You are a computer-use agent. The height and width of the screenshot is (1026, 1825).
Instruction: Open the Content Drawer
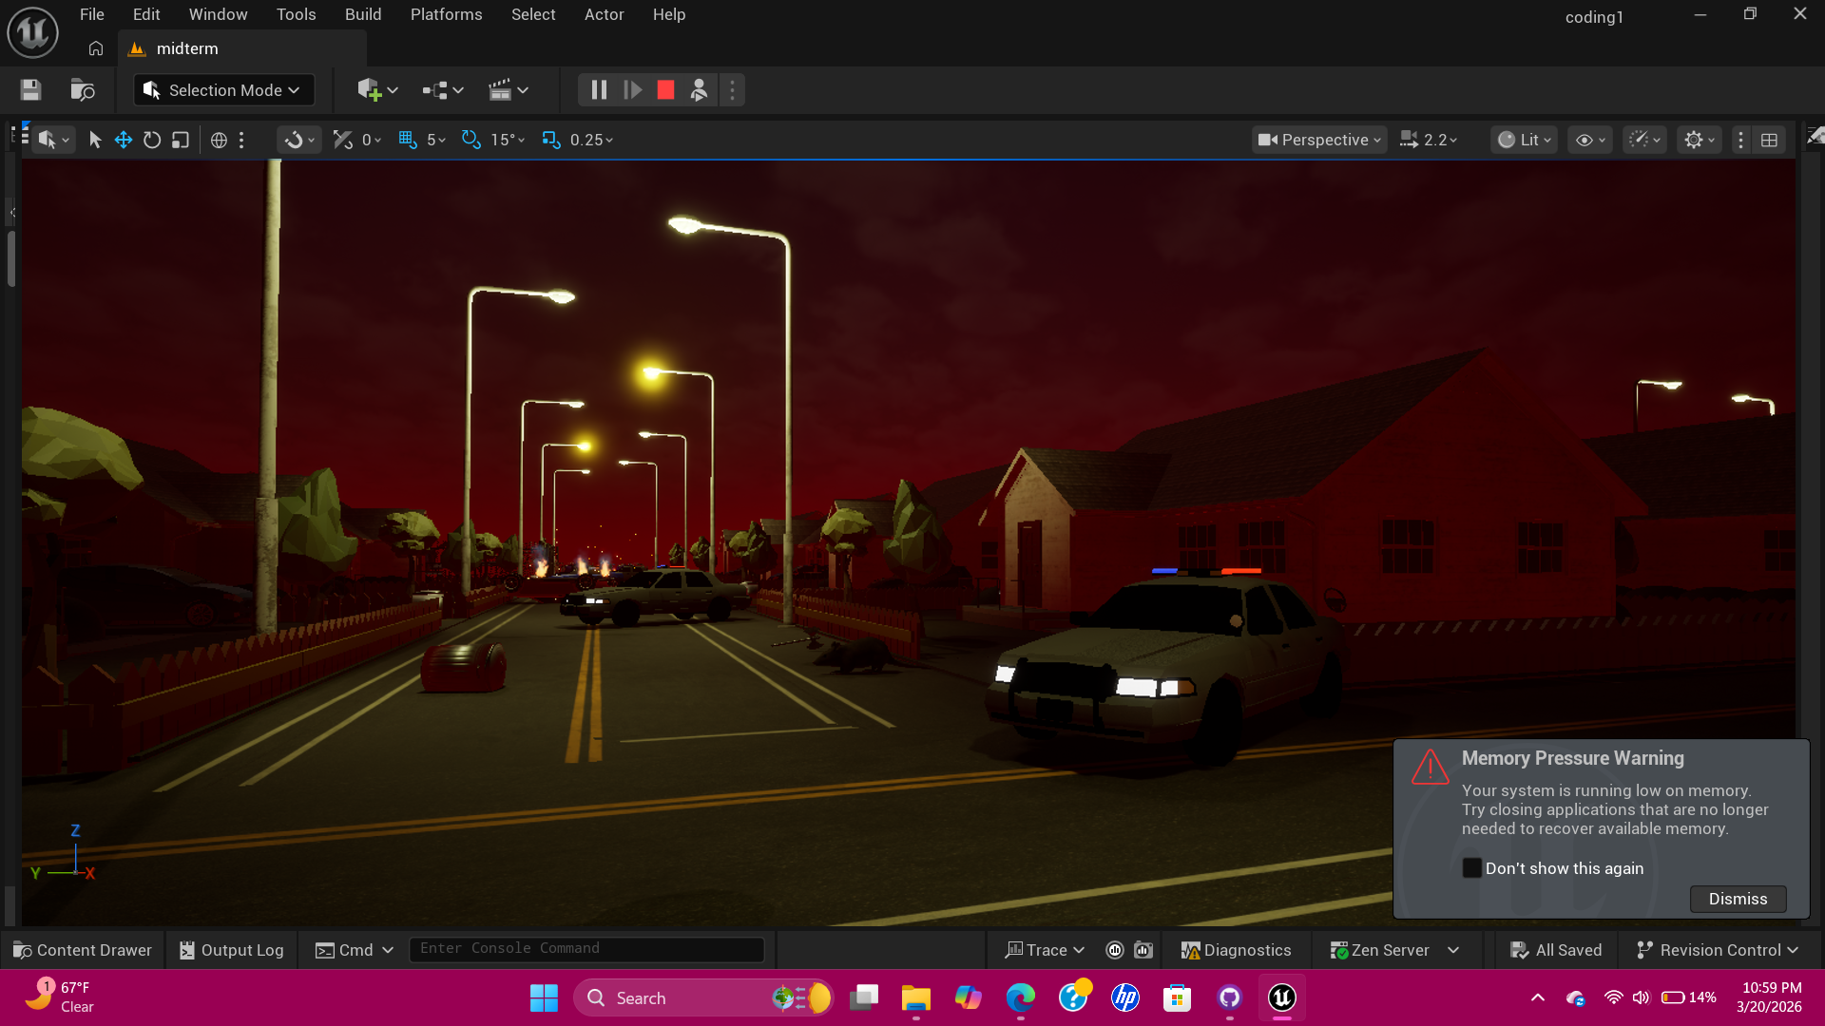83,950
